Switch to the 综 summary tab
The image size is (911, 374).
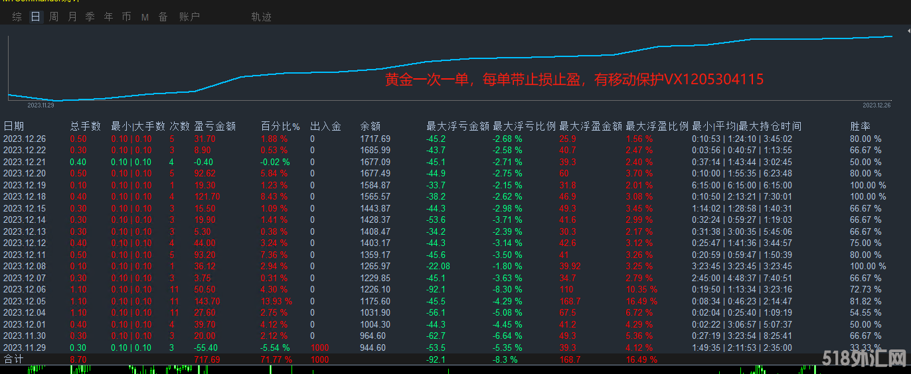point(17,17)
